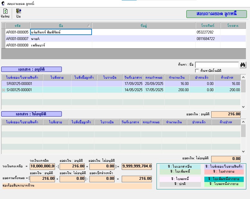Collapse the SX00125-000001 row

point(4,90)
